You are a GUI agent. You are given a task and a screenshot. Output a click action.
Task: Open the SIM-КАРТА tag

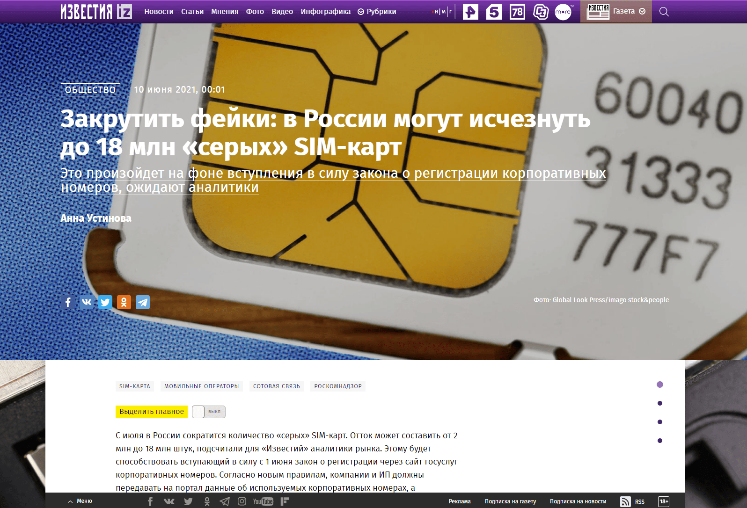point(135,386)
